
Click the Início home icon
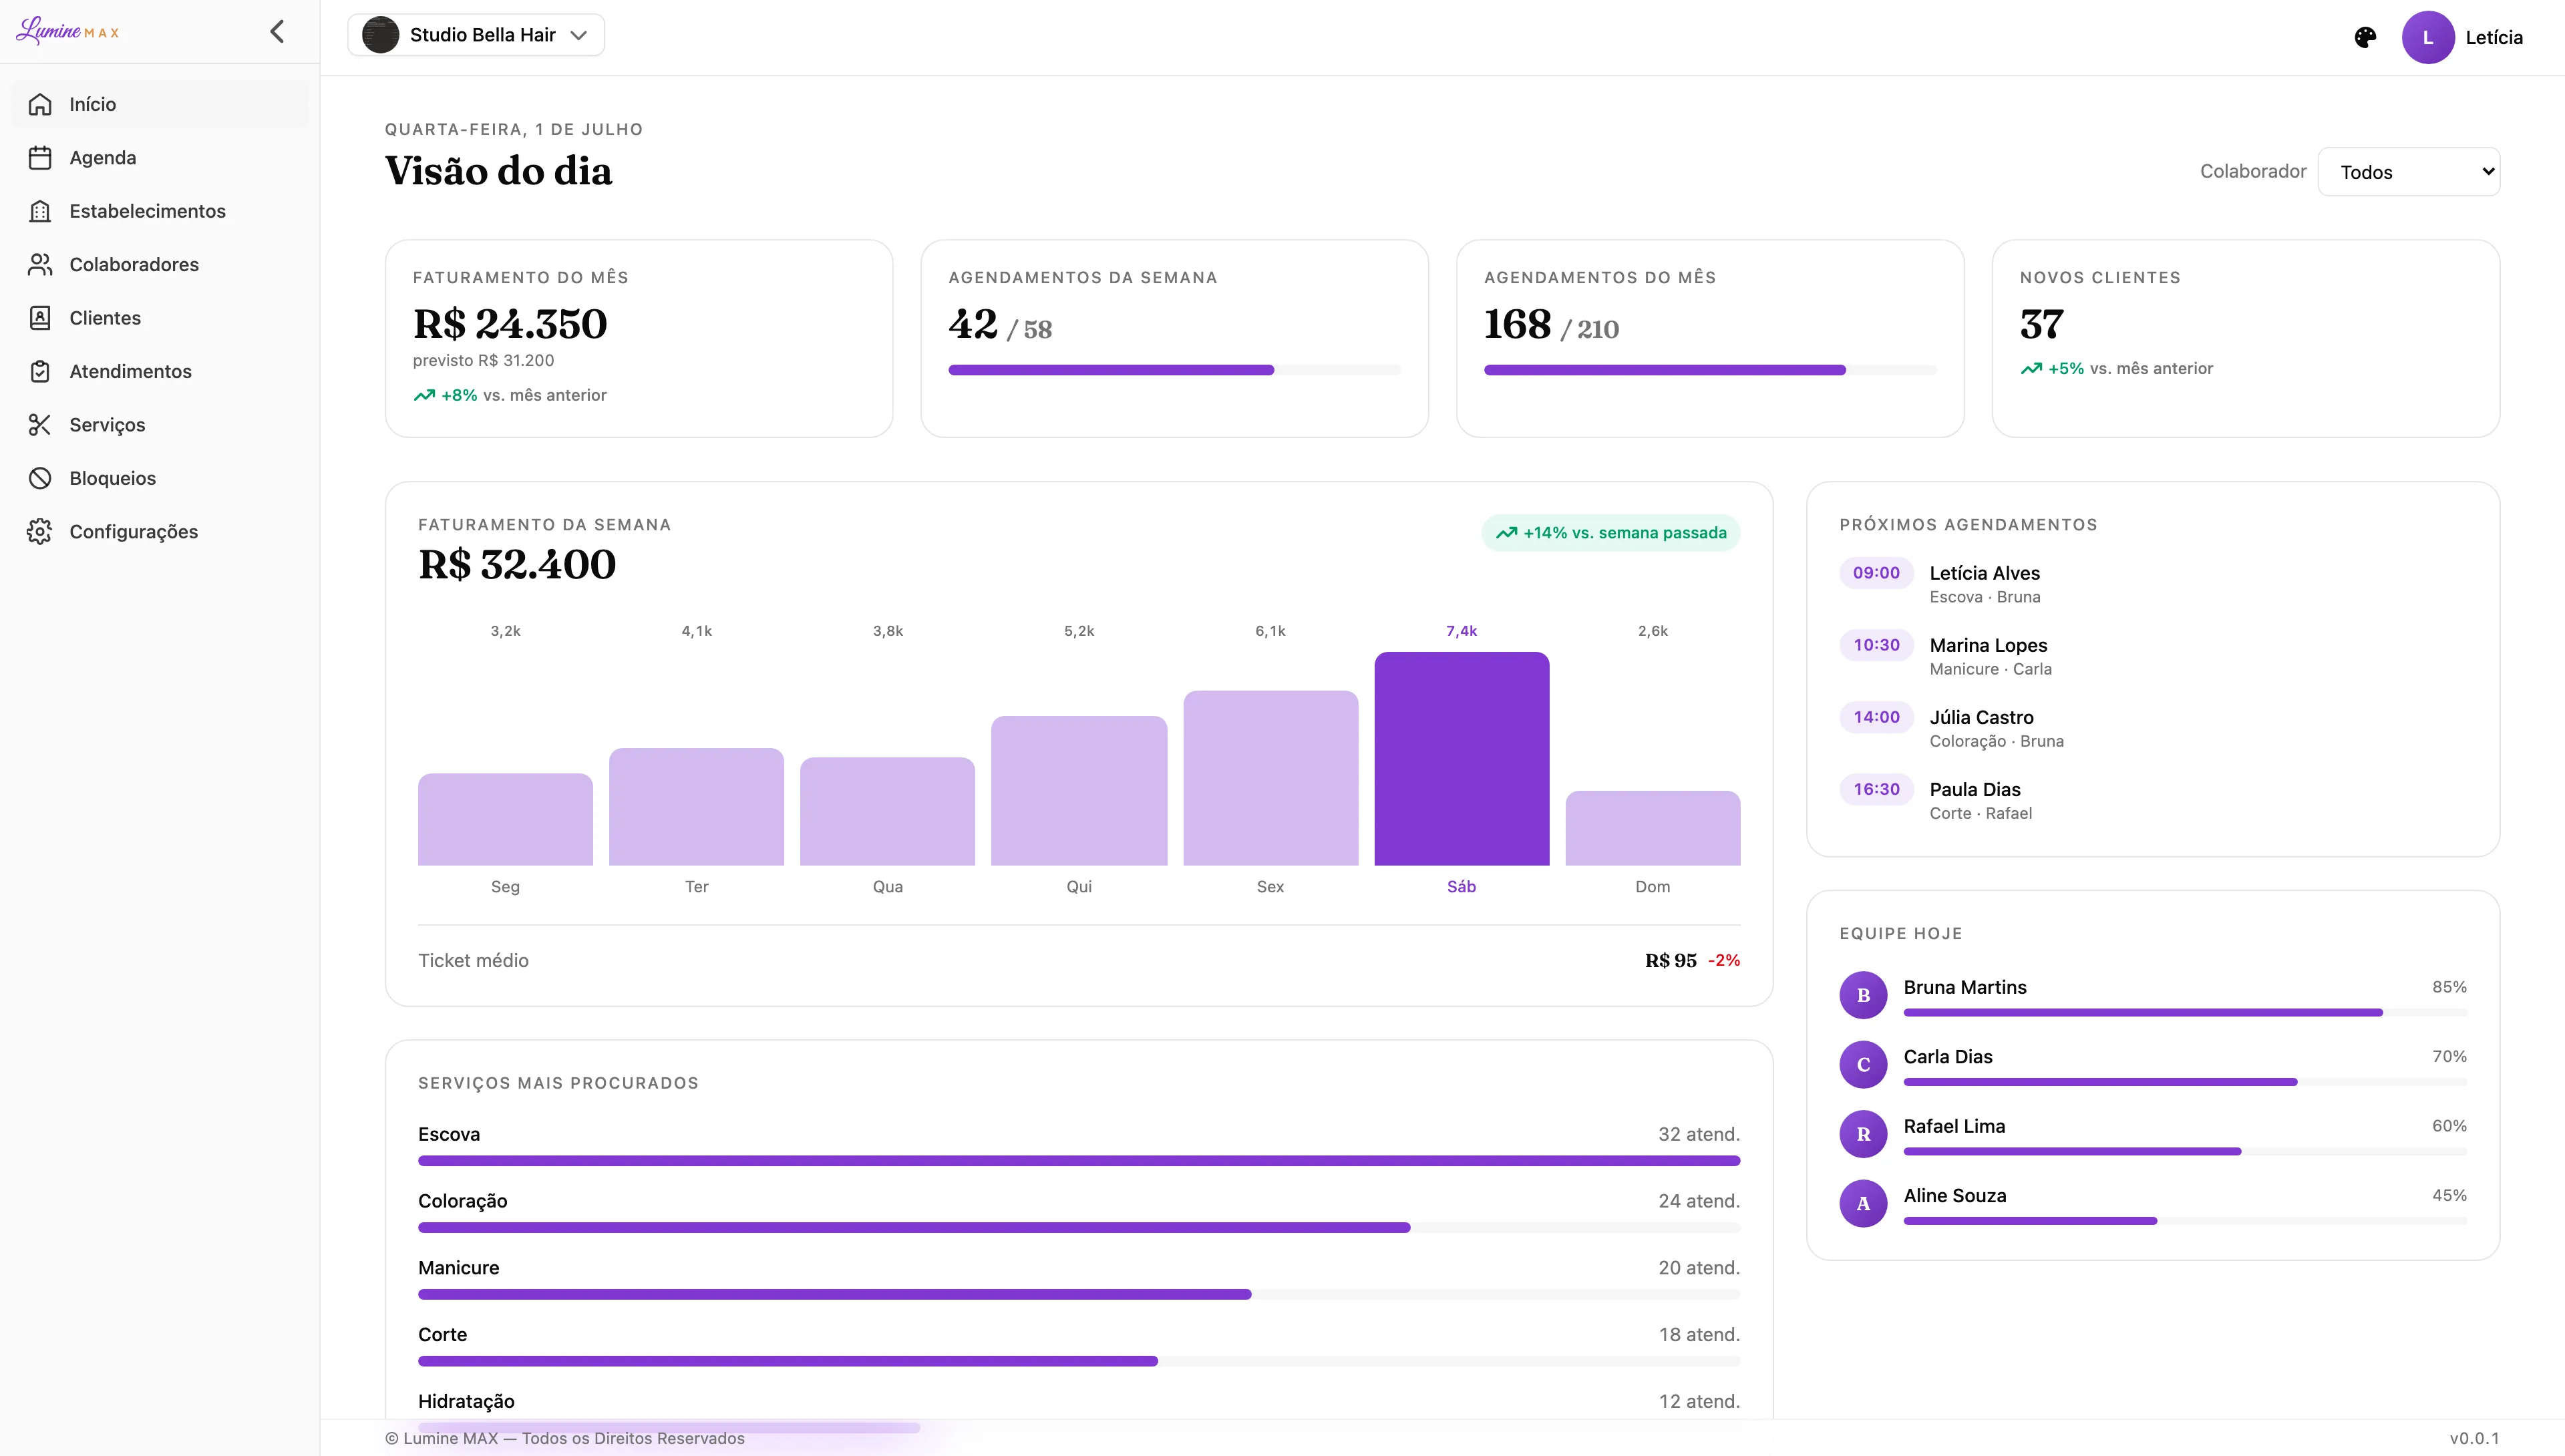pyautogui.click(x=40, y=104)
